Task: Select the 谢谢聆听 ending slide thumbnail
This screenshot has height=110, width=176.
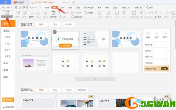Action: [126, 39]
